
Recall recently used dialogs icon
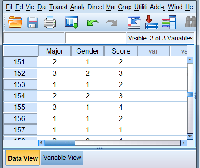pyautogui.click(x=71, y=22)
